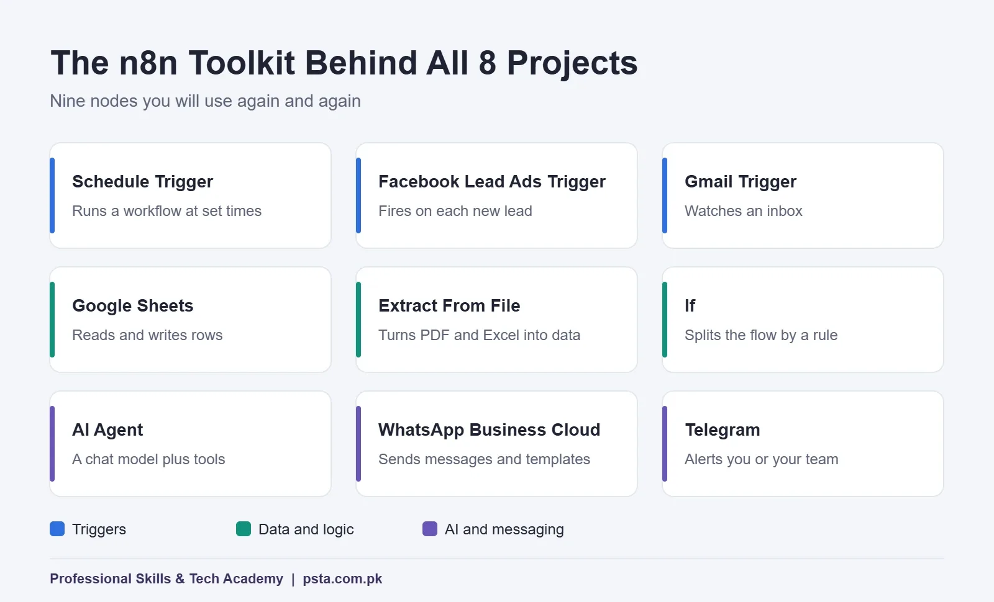Viewport: 994px width, 602px height.
Task: Click the Nine nodes subtitle text
Action: pyautogui.click(x=205, y=101)
